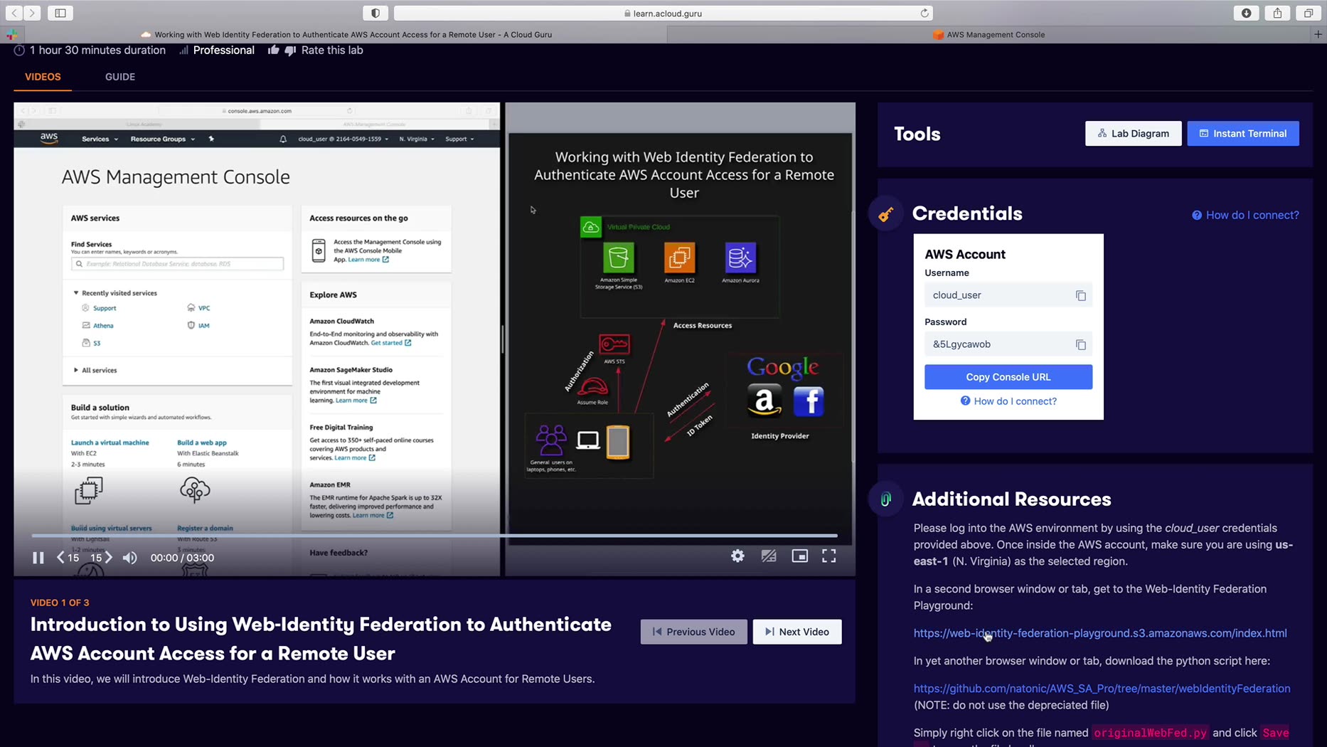Click the Find Services search box in video

[x=177, y=264]
